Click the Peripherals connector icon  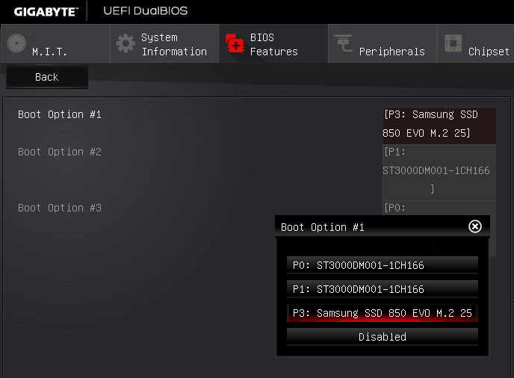point(343,43)
